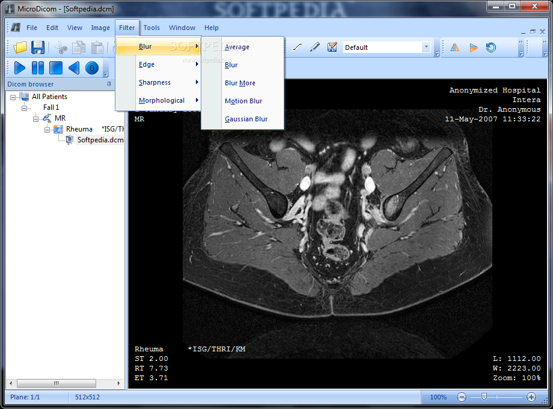Viewport: 553px width, 409px height.
Task: Open the View menu
Action: tap(75, 28)
